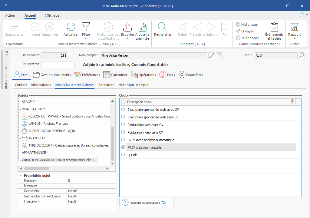The height and width of the screenshot is (218, 310).
Task: Click the N° externe input field
Action: (58, 64)
